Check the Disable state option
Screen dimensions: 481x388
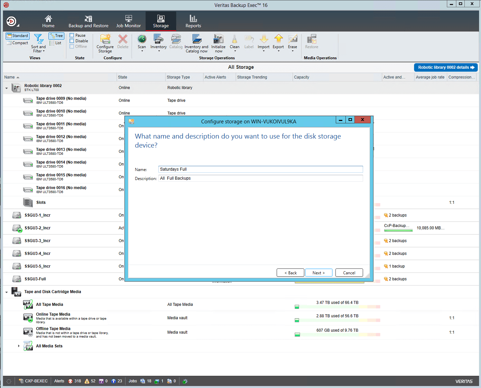[x=73, y=41]
